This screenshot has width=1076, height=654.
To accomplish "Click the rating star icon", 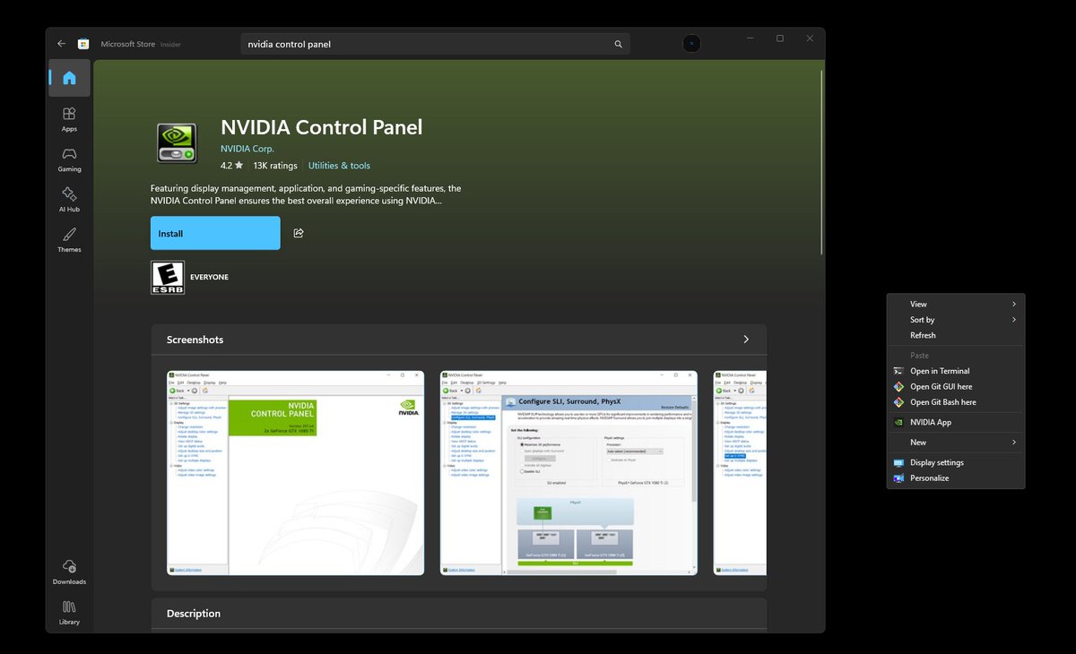I will coord(239,165).
